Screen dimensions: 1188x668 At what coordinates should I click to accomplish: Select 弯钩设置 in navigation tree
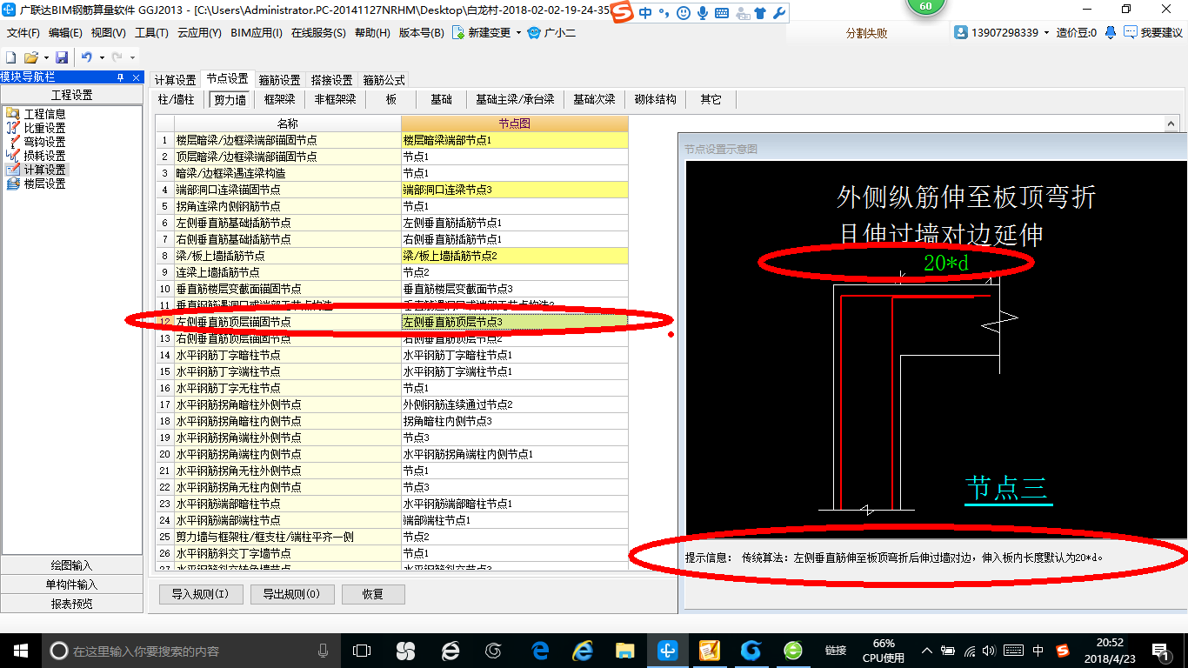coord(44,142)
